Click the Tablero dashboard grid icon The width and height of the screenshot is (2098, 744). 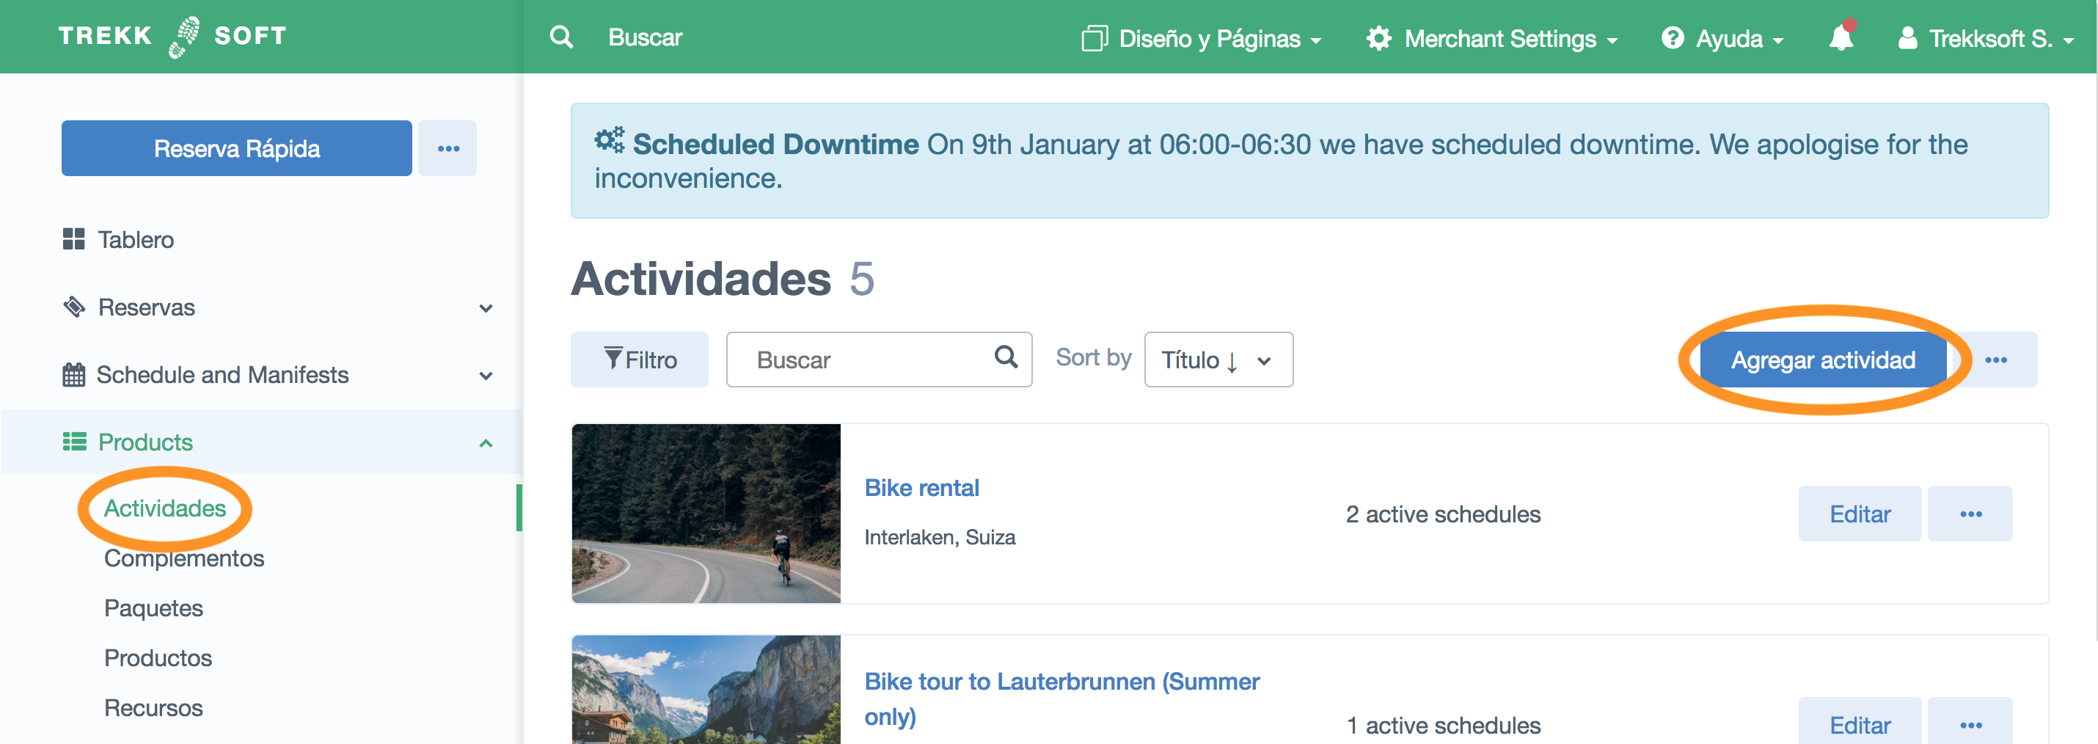tap(73, 238)
